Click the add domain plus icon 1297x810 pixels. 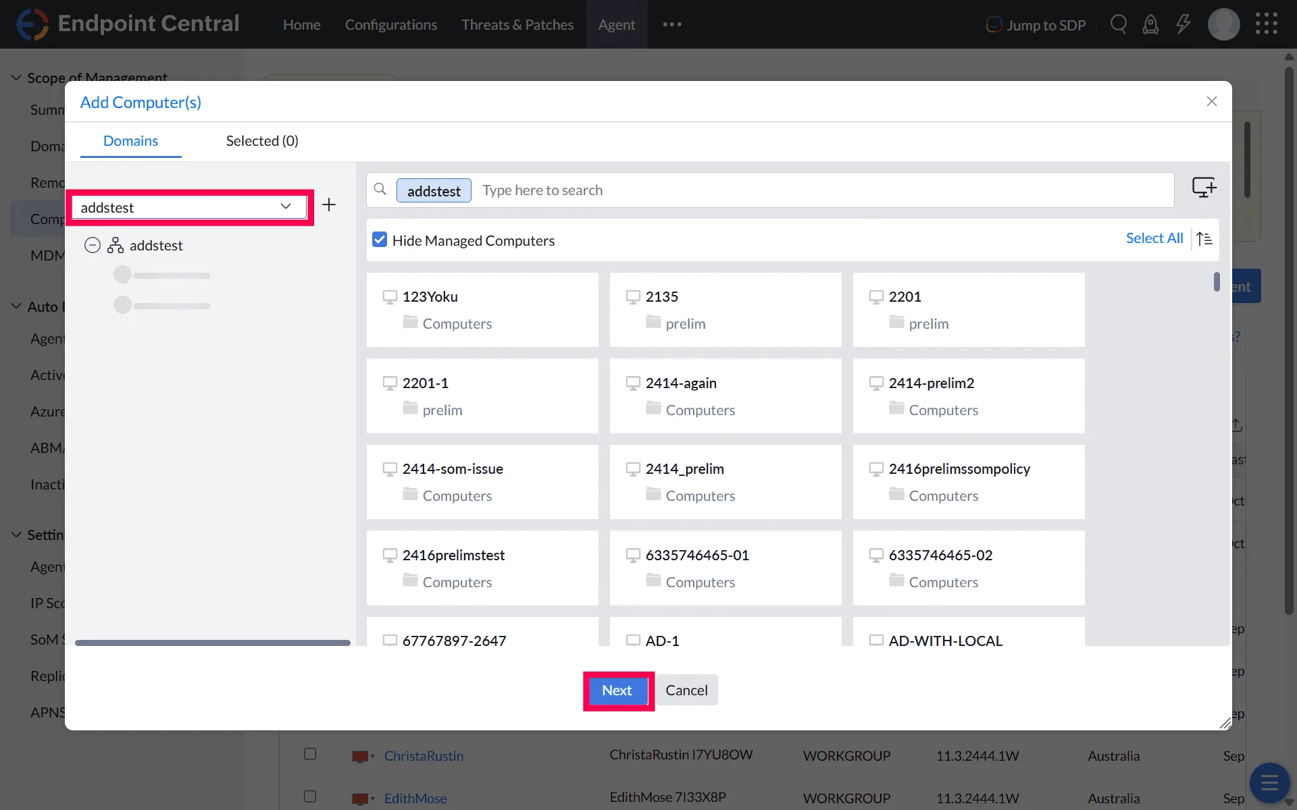point(329,205)
